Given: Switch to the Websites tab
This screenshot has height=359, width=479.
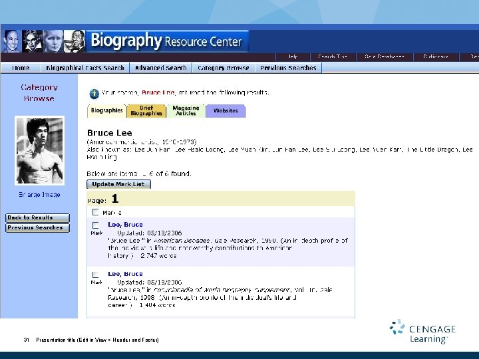Looking at the screenshot, I should 226,111.
